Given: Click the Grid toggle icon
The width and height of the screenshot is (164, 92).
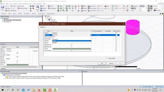Looking at the screenshot, I should (x=142, y=6).
